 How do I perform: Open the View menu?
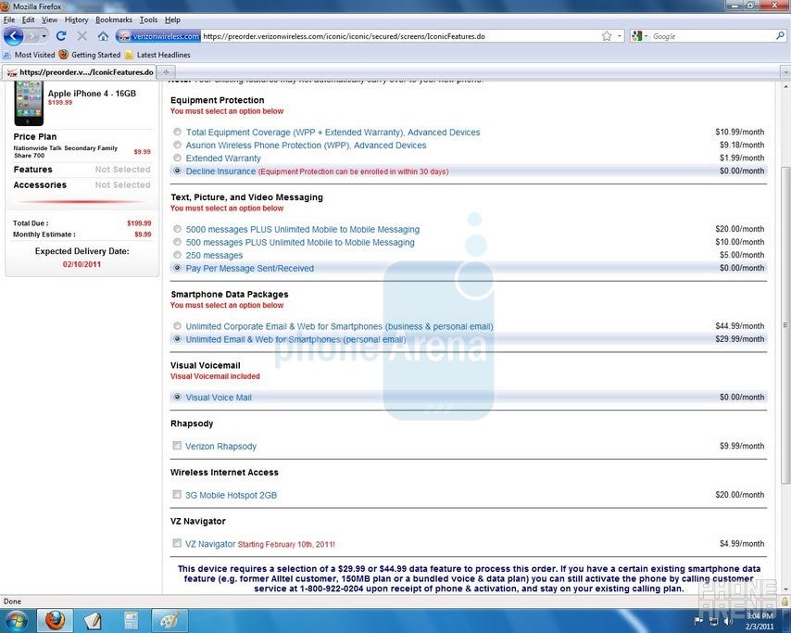pos(49,19)
